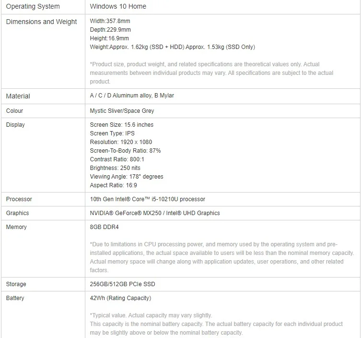Click the Resolution: 1920 x 1080 line
The width and height of the screenshot is (361, 338).
[x=121, y=142]
